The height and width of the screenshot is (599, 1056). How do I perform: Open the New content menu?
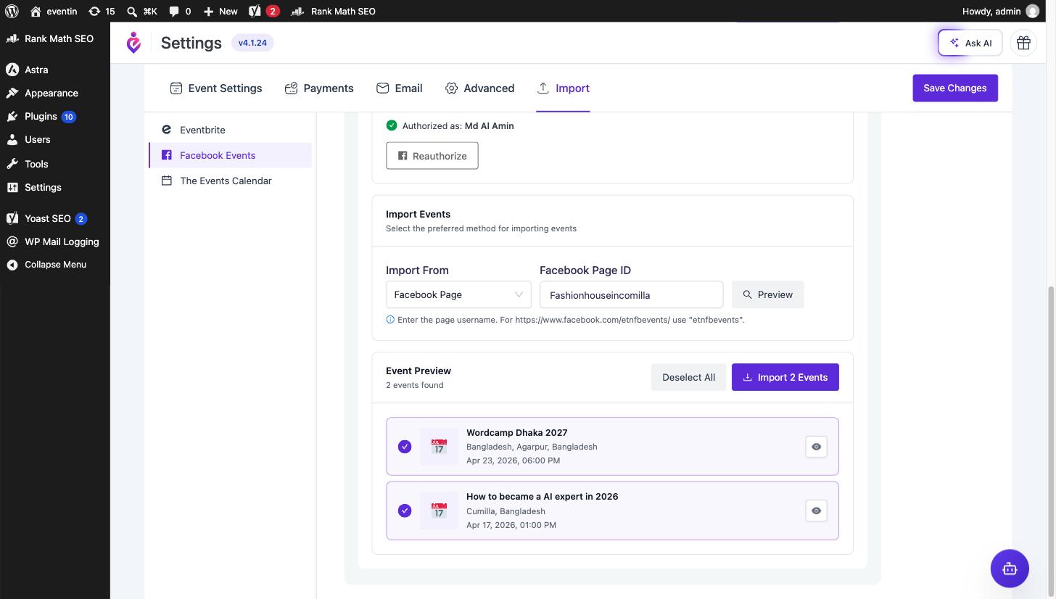coord(220,11)
